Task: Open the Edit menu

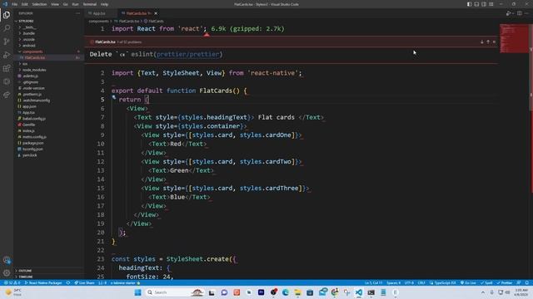Action: (25, 4)
